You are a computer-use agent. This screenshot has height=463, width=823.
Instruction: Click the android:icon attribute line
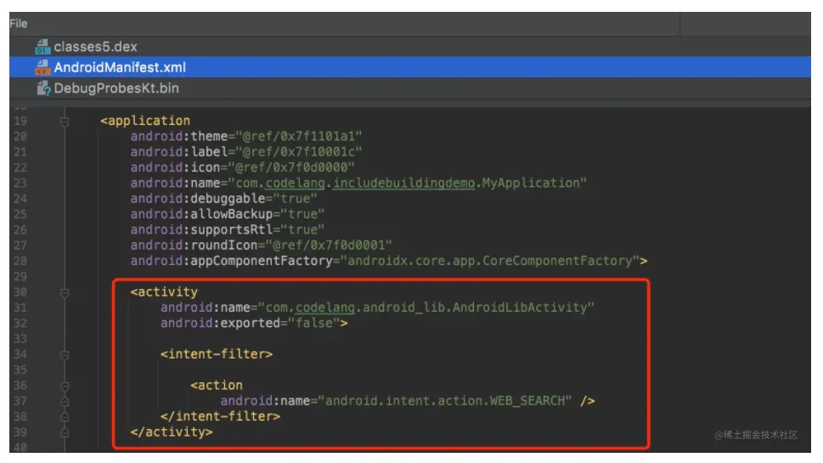[243, 167]
